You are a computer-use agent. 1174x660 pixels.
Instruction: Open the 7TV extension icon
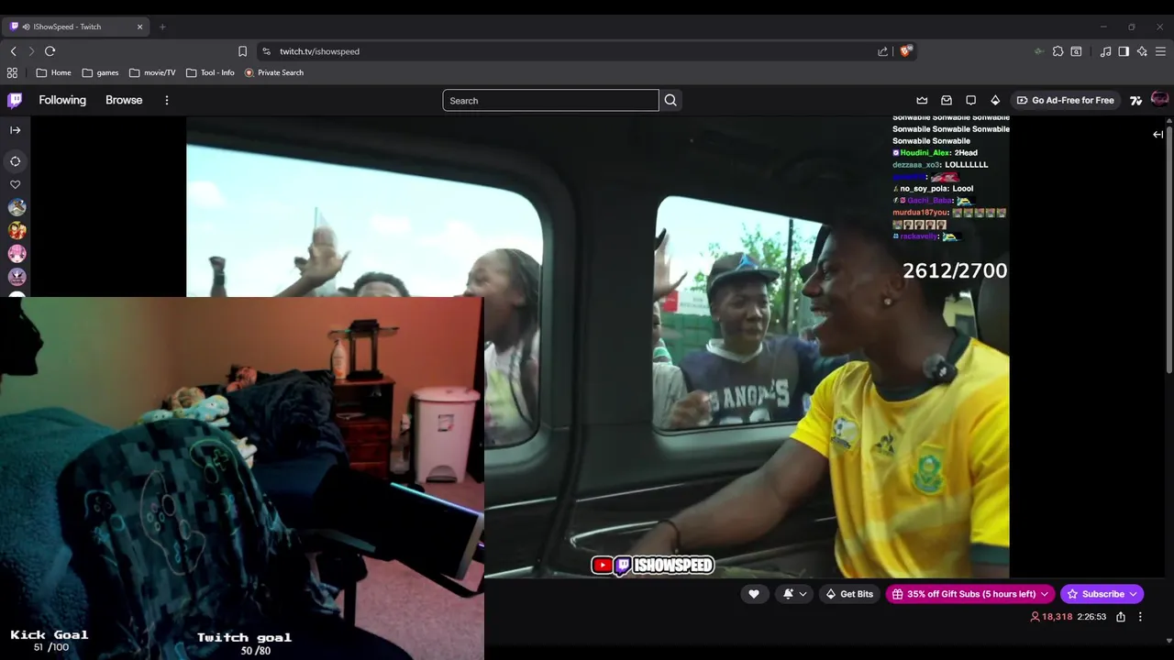pos(1135,100)
